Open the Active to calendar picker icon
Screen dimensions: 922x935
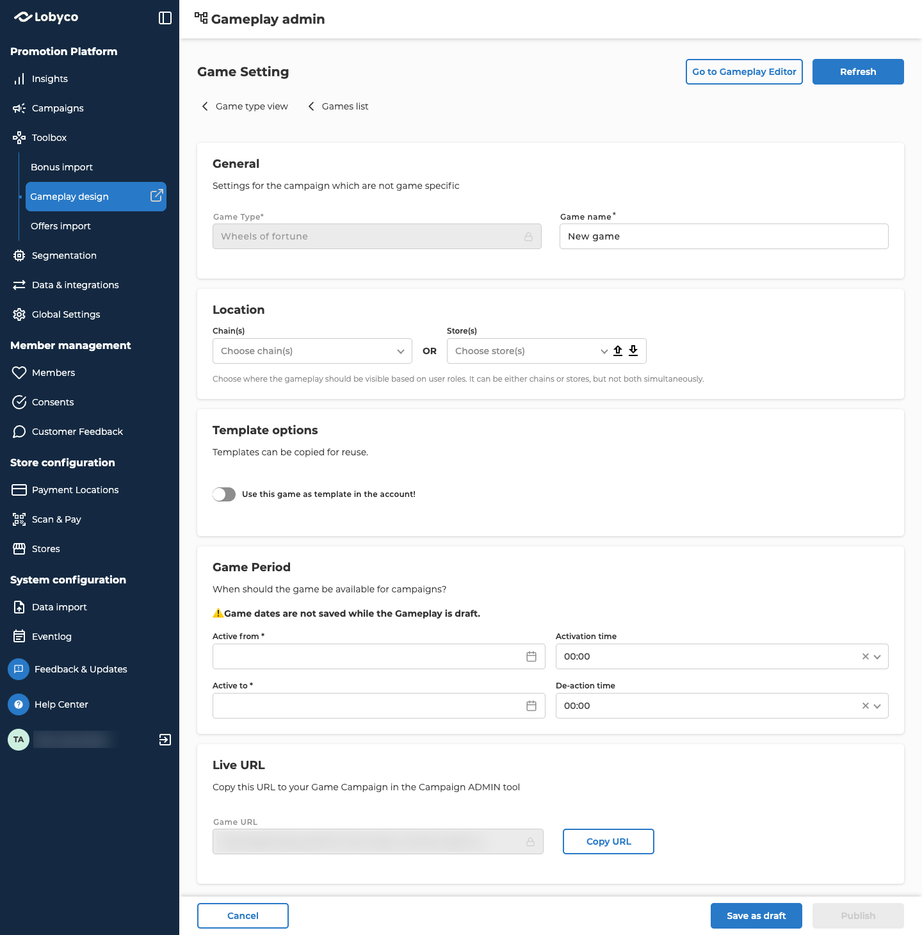(x=531, y=706)
